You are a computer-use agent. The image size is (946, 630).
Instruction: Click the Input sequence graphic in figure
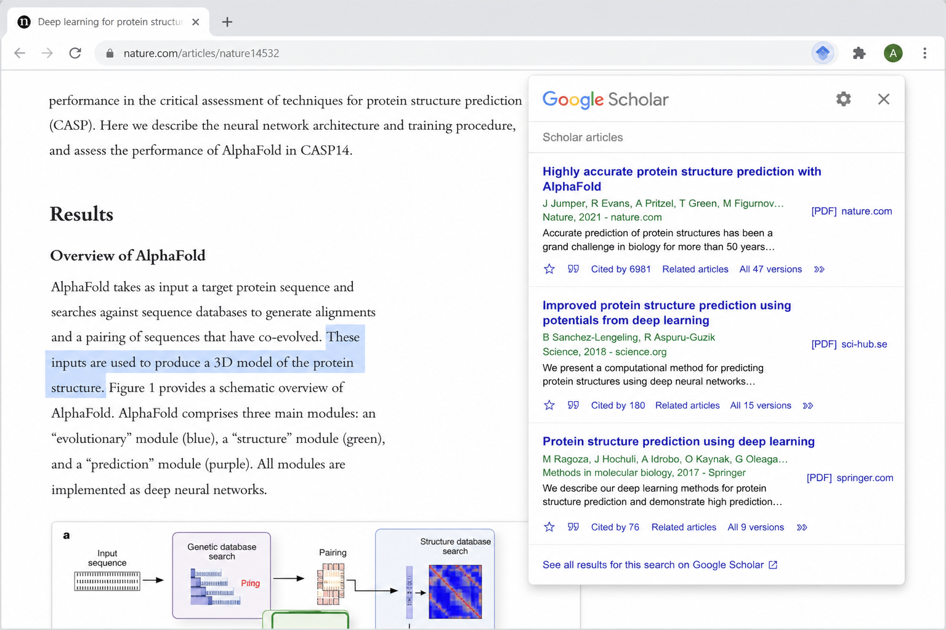coord(107,581)
